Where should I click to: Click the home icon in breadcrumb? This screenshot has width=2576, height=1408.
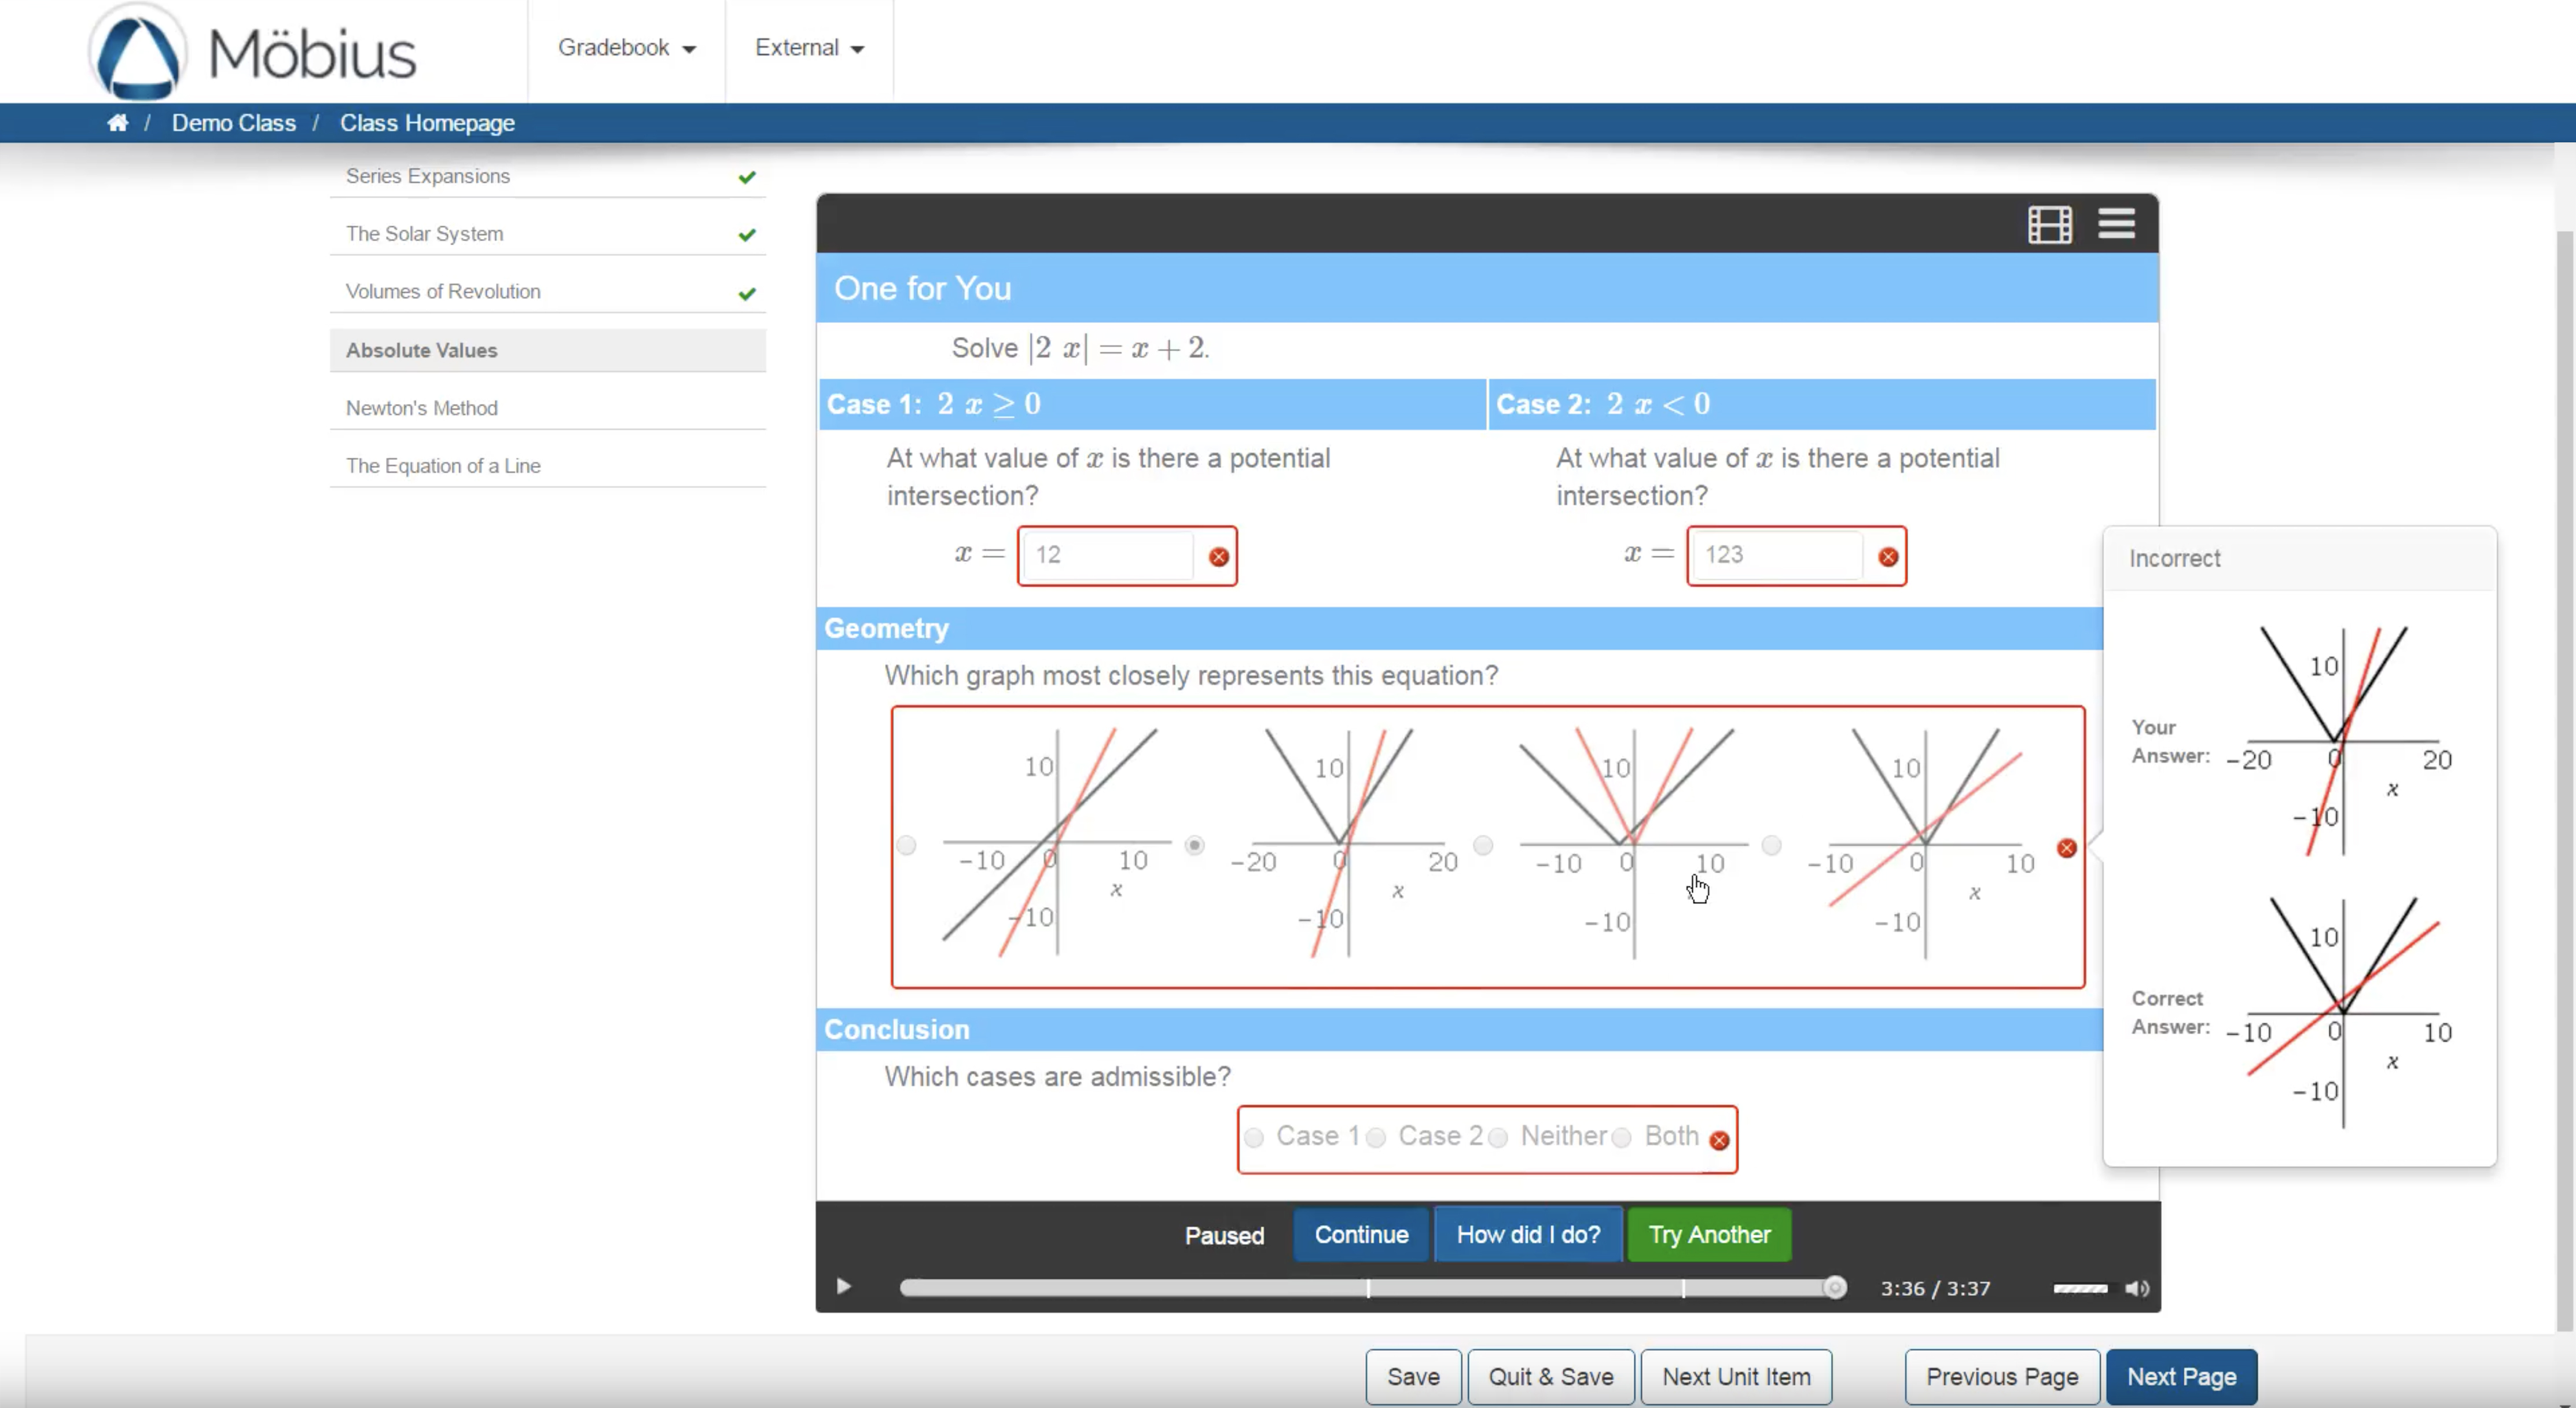[x=118, y=123]
